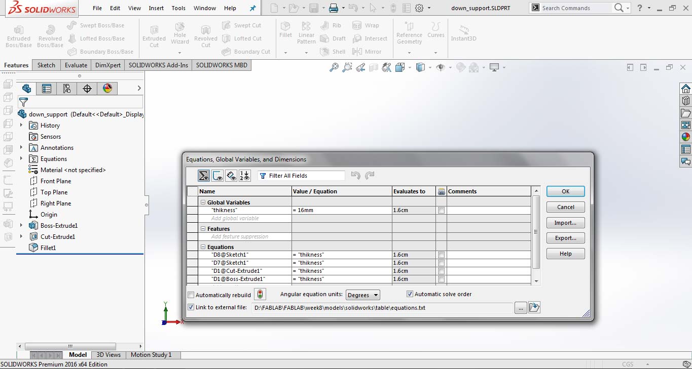Click the Add global variable cell
This screenshot has width=692, height=369.
click(245, 218)
